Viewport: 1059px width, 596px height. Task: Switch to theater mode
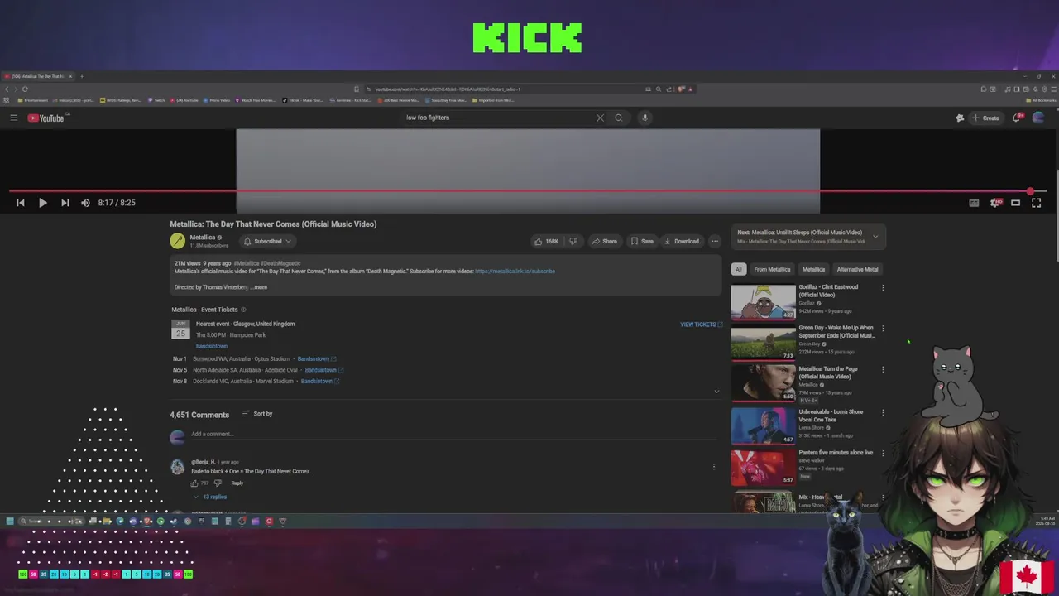[x=1016, y=203]
